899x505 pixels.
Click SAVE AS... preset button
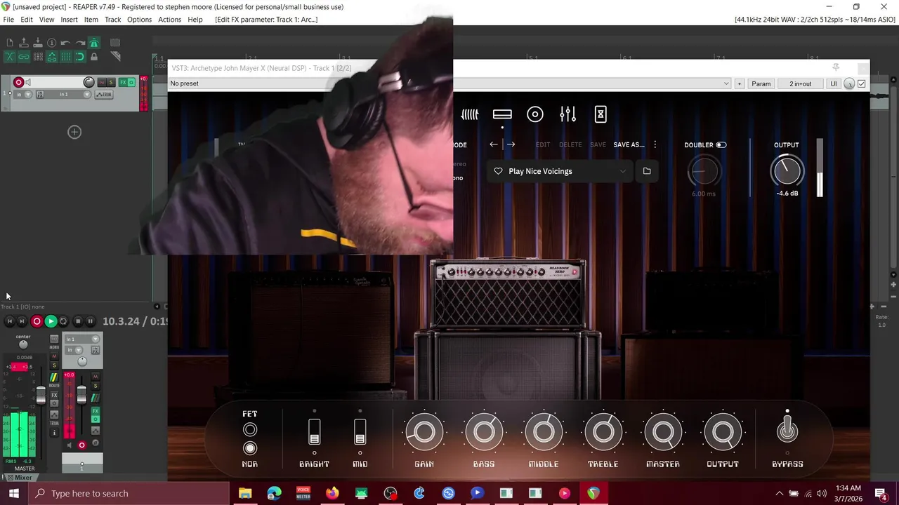[629, 144]
